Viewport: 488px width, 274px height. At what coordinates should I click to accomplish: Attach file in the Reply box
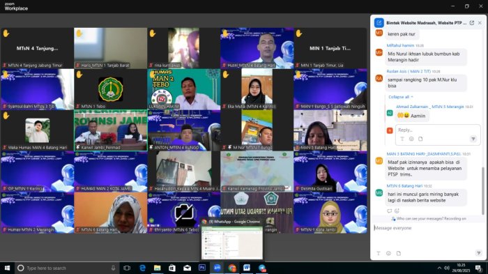tap(420, 139)
